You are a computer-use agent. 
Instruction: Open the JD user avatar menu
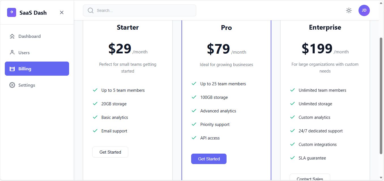tap(364, 10)
